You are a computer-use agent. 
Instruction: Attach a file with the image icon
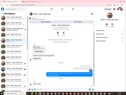point(32,89)
